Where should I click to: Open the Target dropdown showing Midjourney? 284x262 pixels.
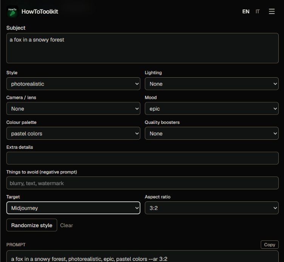pos(73,208)
